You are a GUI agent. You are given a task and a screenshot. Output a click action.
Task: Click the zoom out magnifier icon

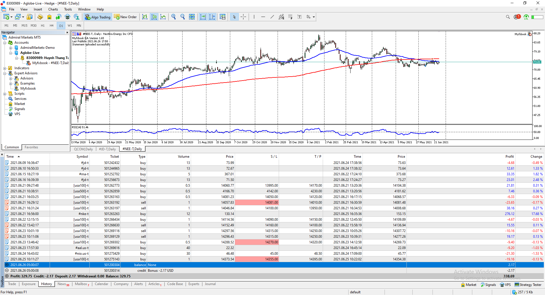[183, 17]
